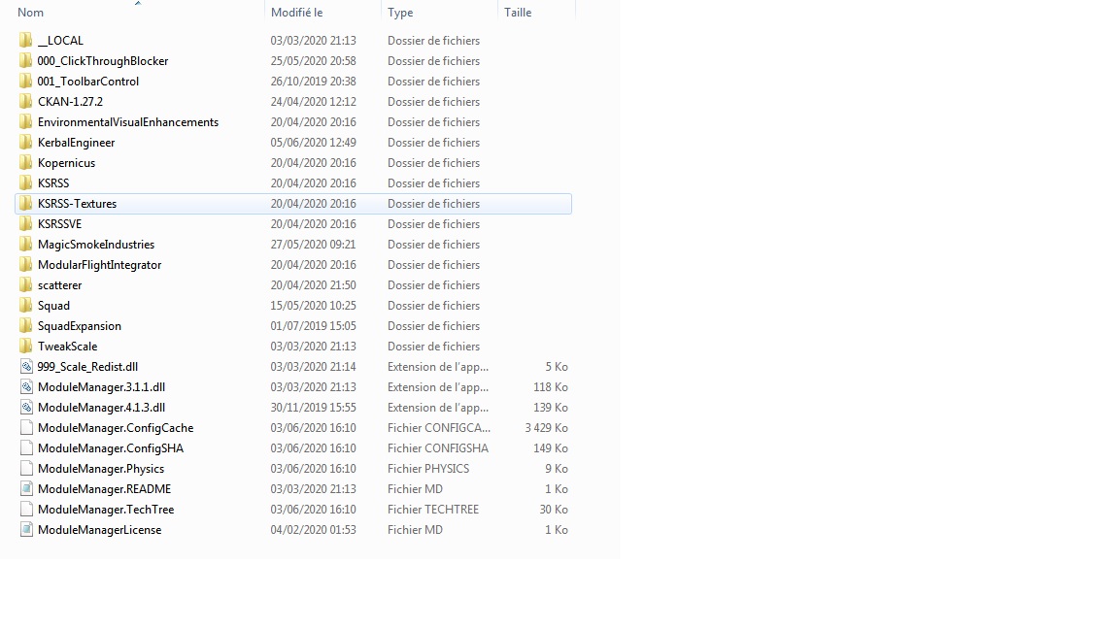Select the TweakScale folder name
Image resolution: width=1119 pixels, height=629 pixels.
pos(67,347)
